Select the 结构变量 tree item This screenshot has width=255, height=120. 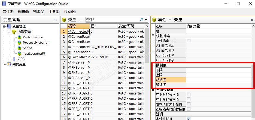19,64
